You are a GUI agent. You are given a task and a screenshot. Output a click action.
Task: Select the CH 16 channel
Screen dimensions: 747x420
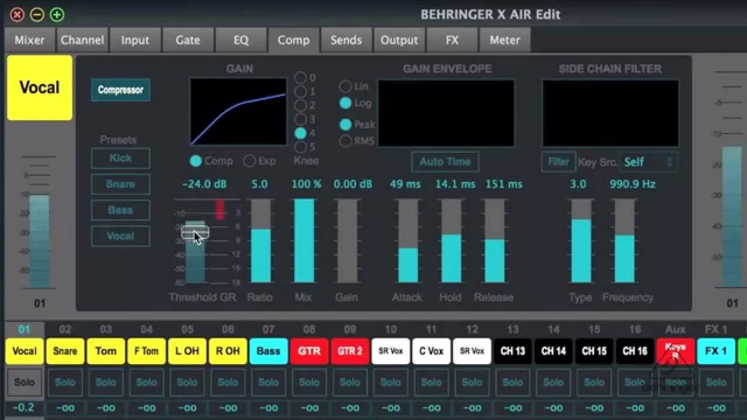coord(635,351)
